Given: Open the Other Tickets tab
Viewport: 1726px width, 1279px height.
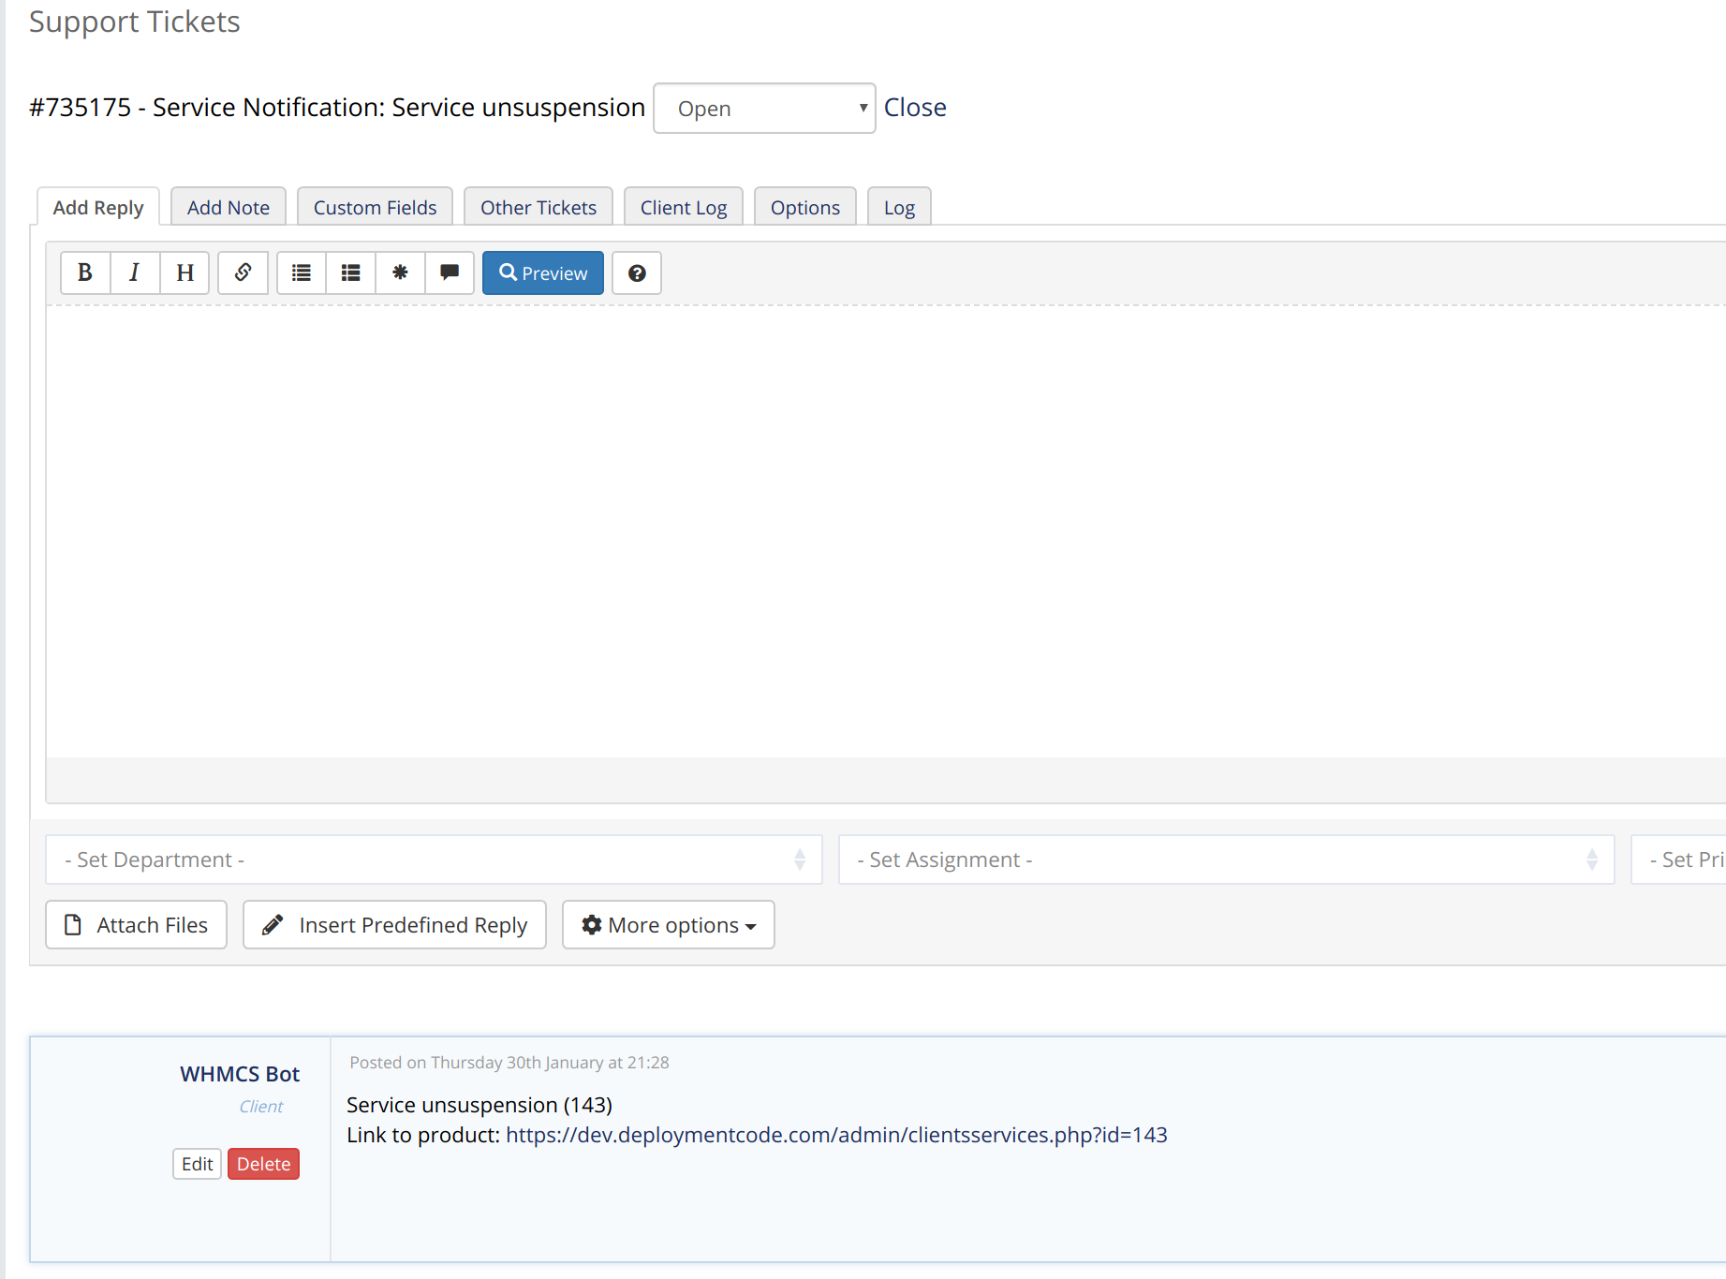Looking at the screenshot, I should tap(538, 207).
